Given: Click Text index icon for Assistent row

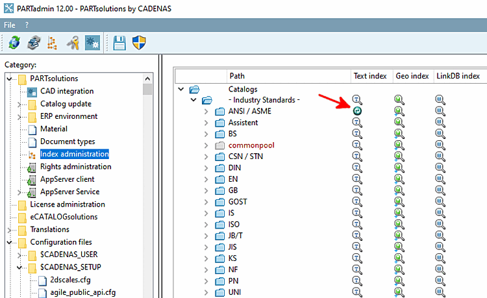Looking at the screenshot, I should [357, 122].
